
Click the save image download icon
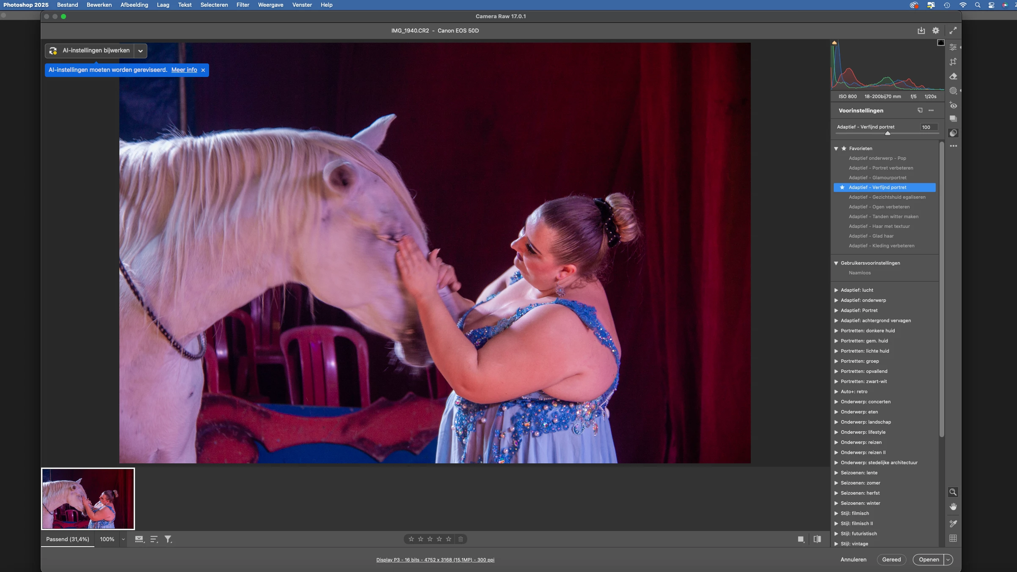921,30
